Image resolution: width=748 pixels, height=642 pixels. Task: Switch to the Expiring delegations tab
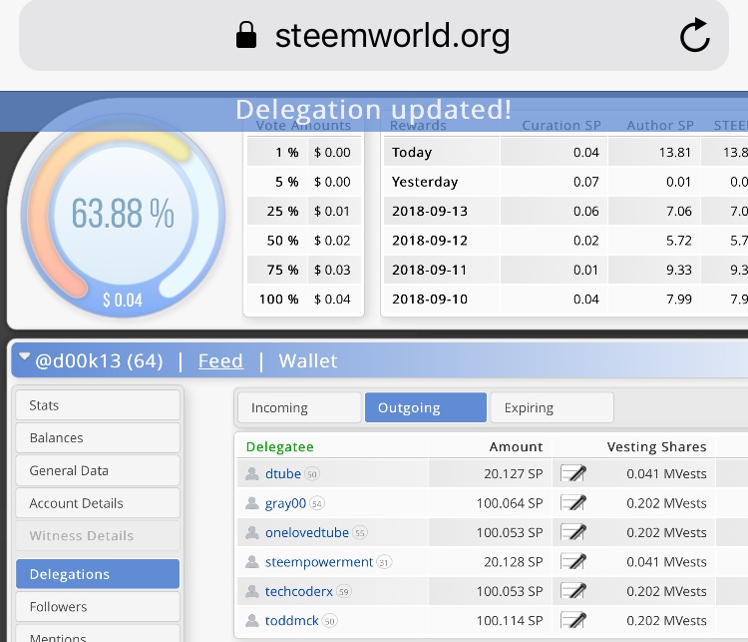[552, 407]
